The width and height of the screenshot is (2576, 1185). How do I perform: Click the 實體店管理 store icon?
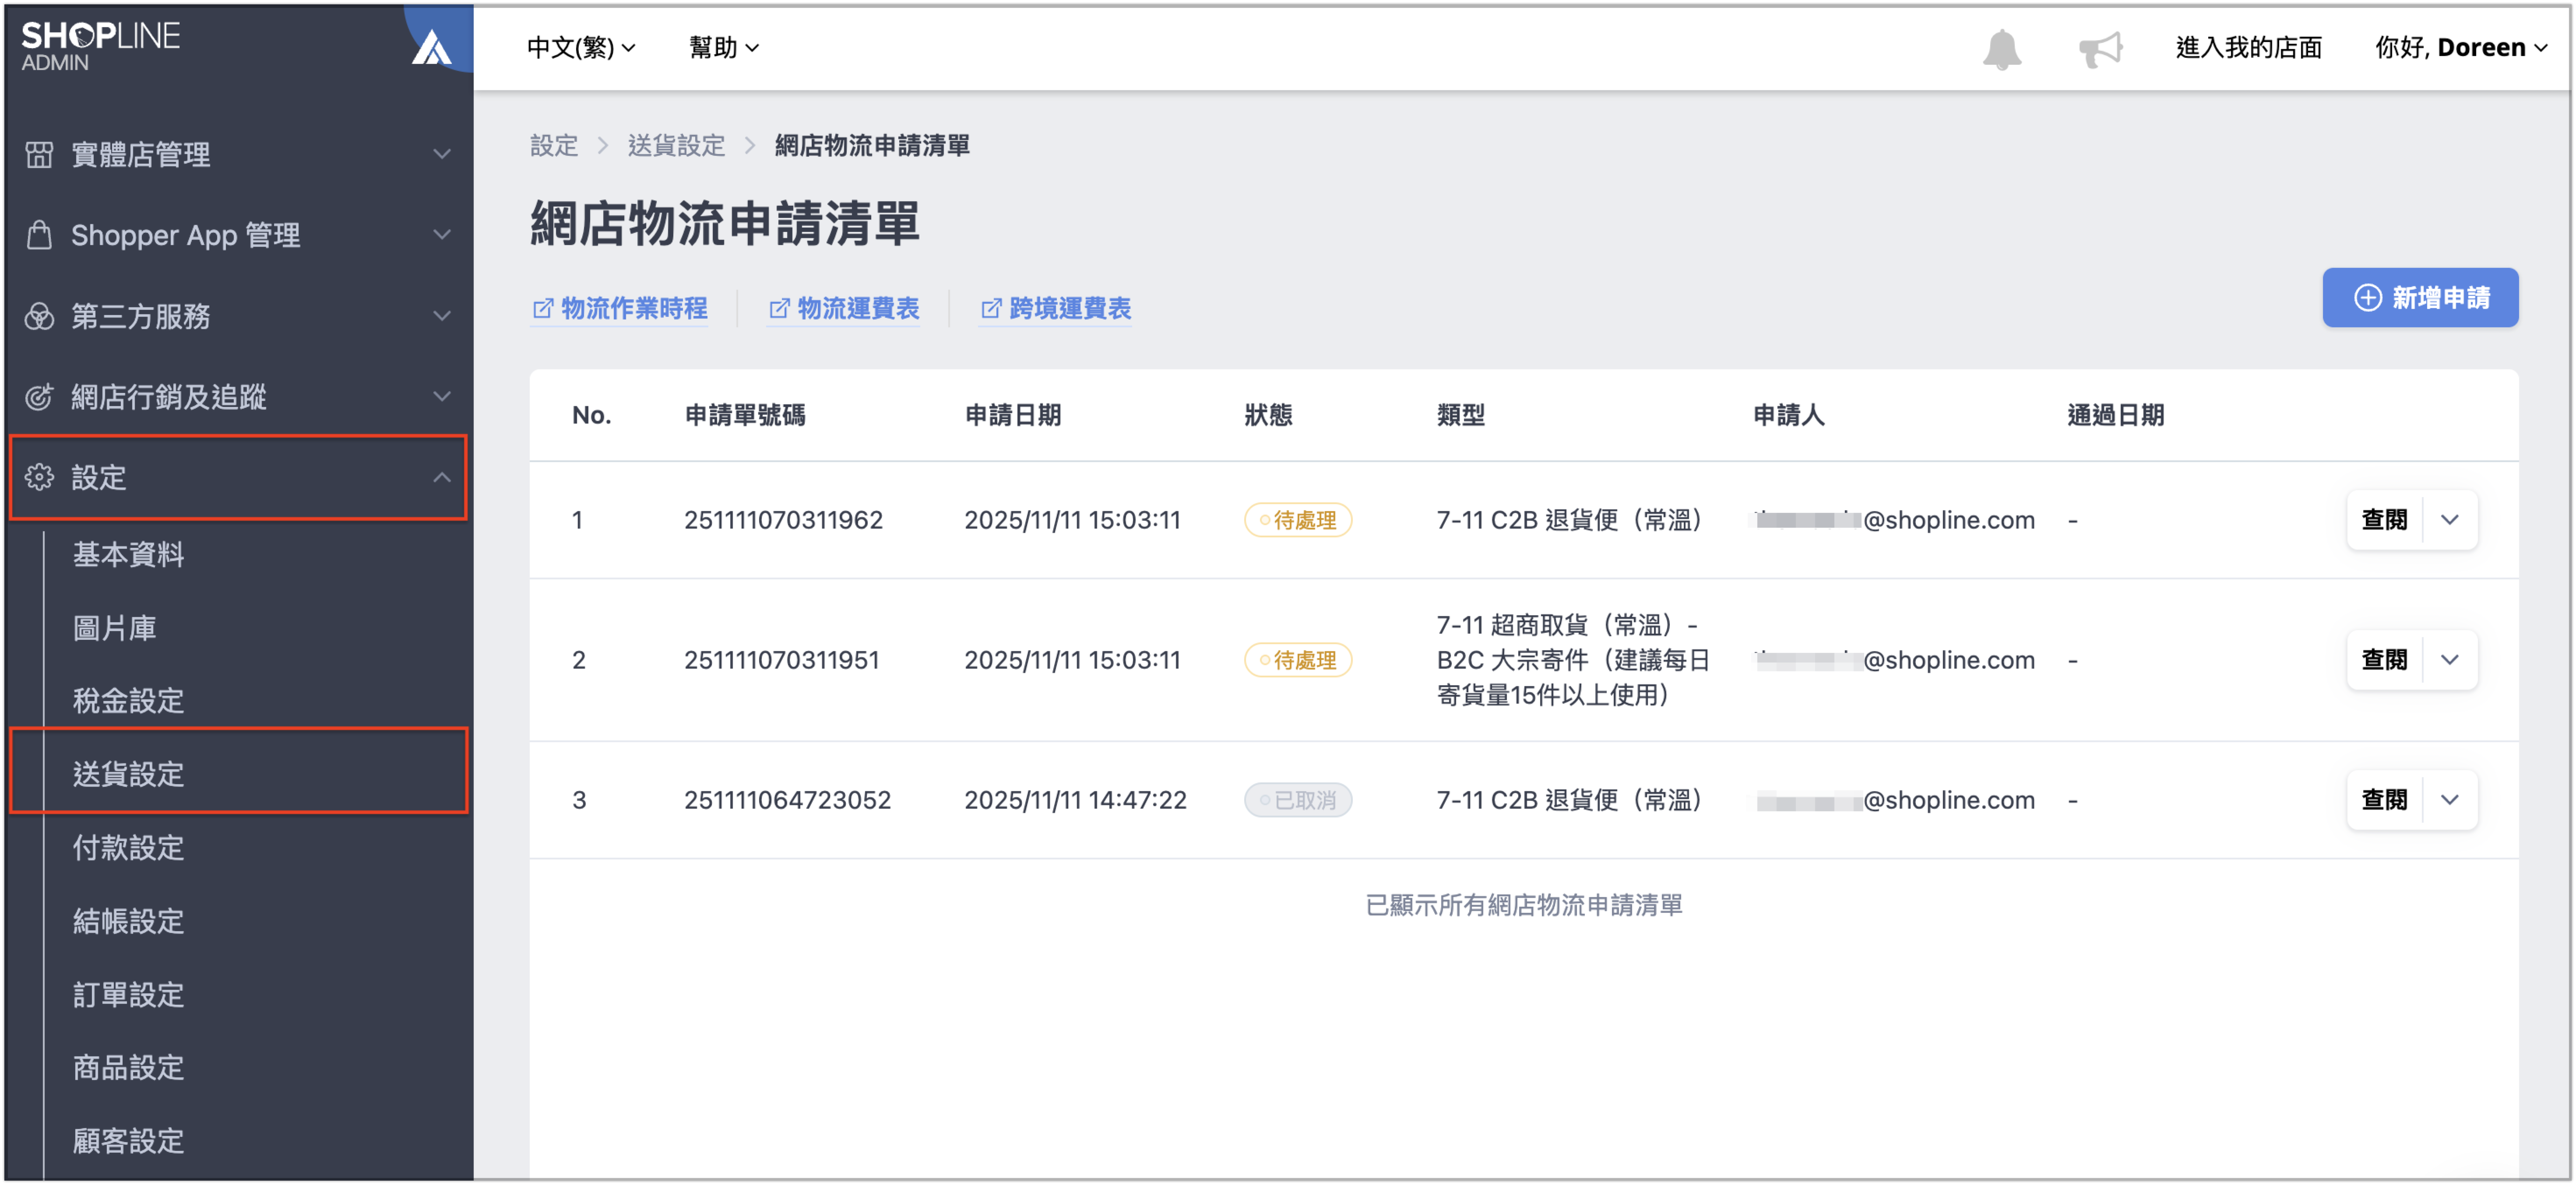tap(39, 154)
